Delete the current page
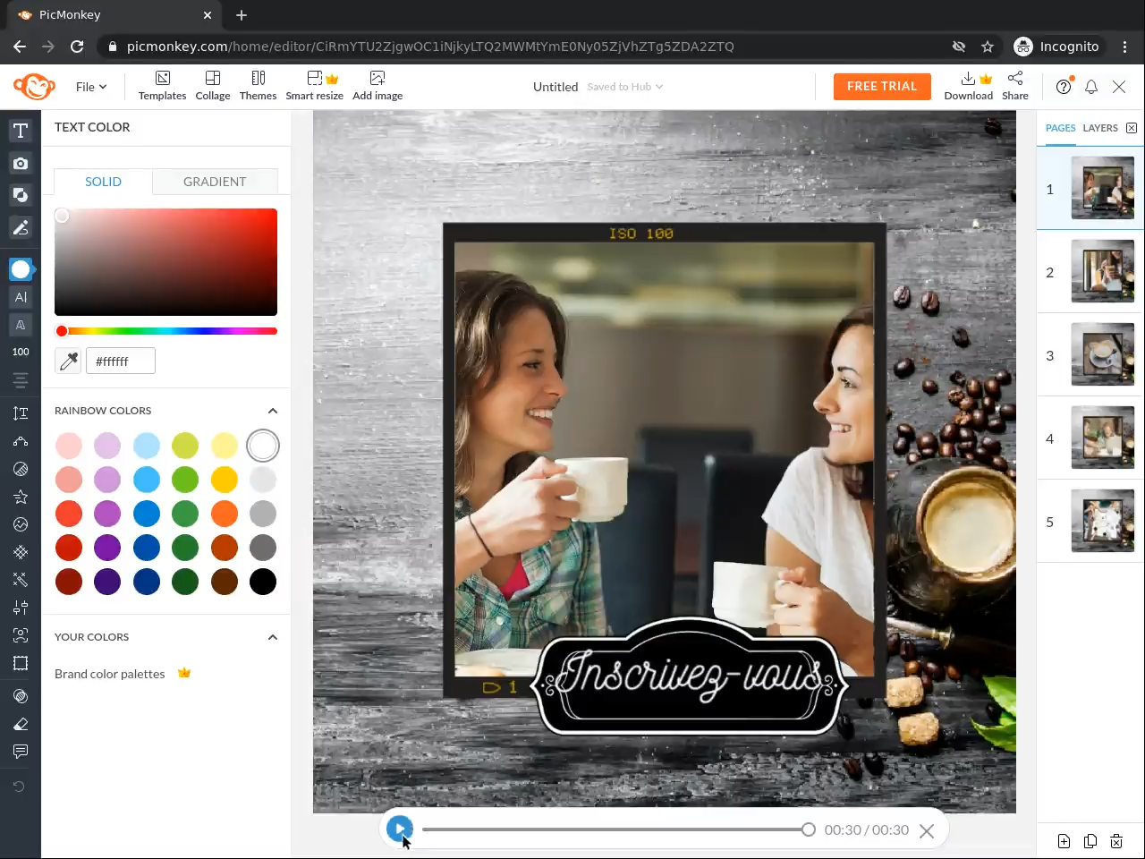This screenshot has width=1145, height=859. 1116,841
